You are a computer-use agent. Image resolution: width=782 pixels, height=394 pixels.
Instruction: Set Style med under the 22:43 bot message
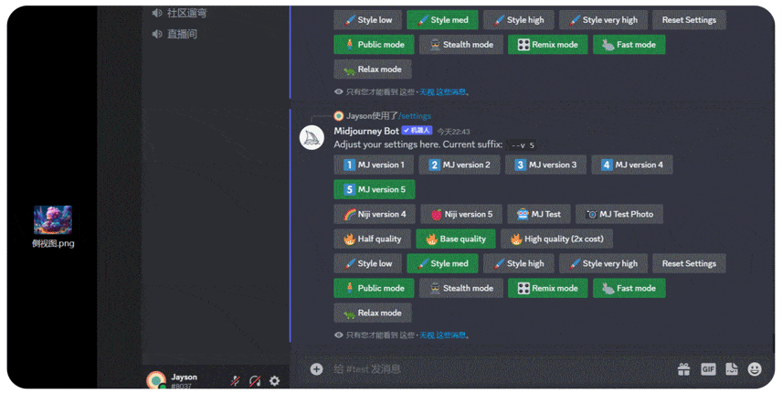(x=442, y=263)
